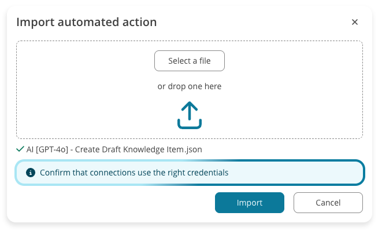This screenshot has height=238, width=382.
Task: Click the "AI [GPT-4o]" part of the filename
Action: coord(47,149)
